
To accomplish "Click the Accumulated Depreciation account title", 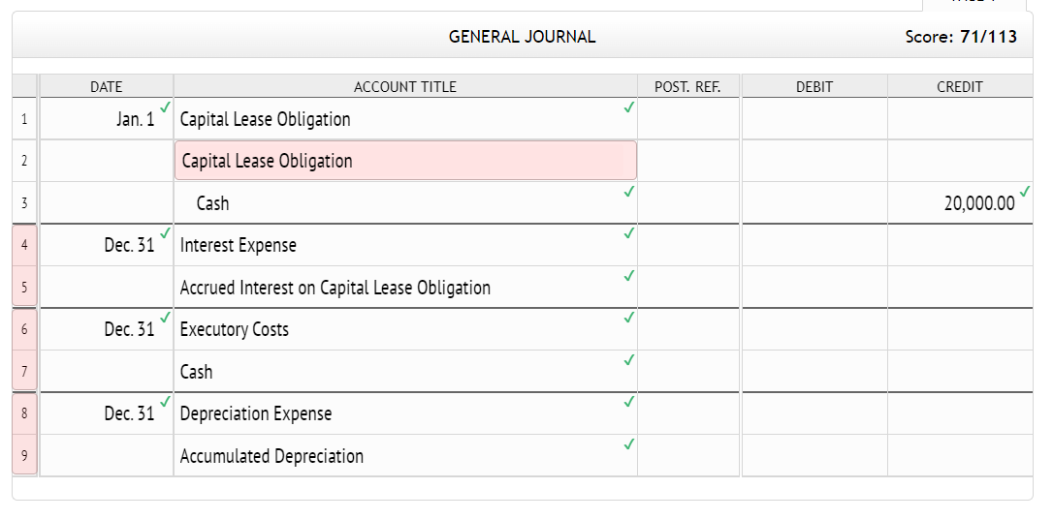I will coord(405,455).
